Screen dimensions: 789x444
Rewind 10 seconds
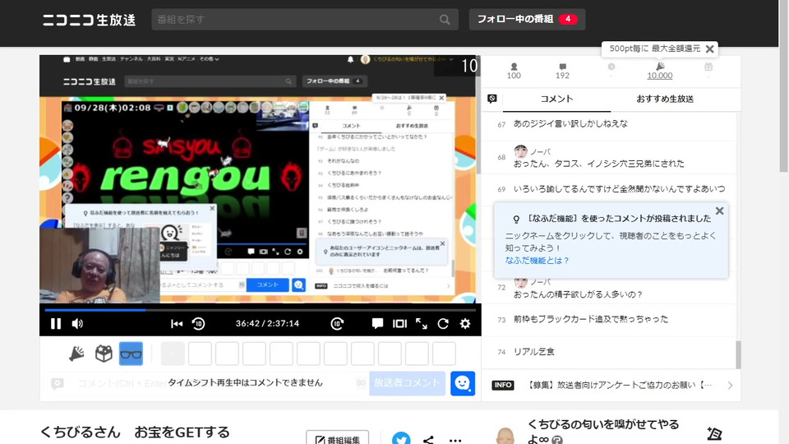199,324
